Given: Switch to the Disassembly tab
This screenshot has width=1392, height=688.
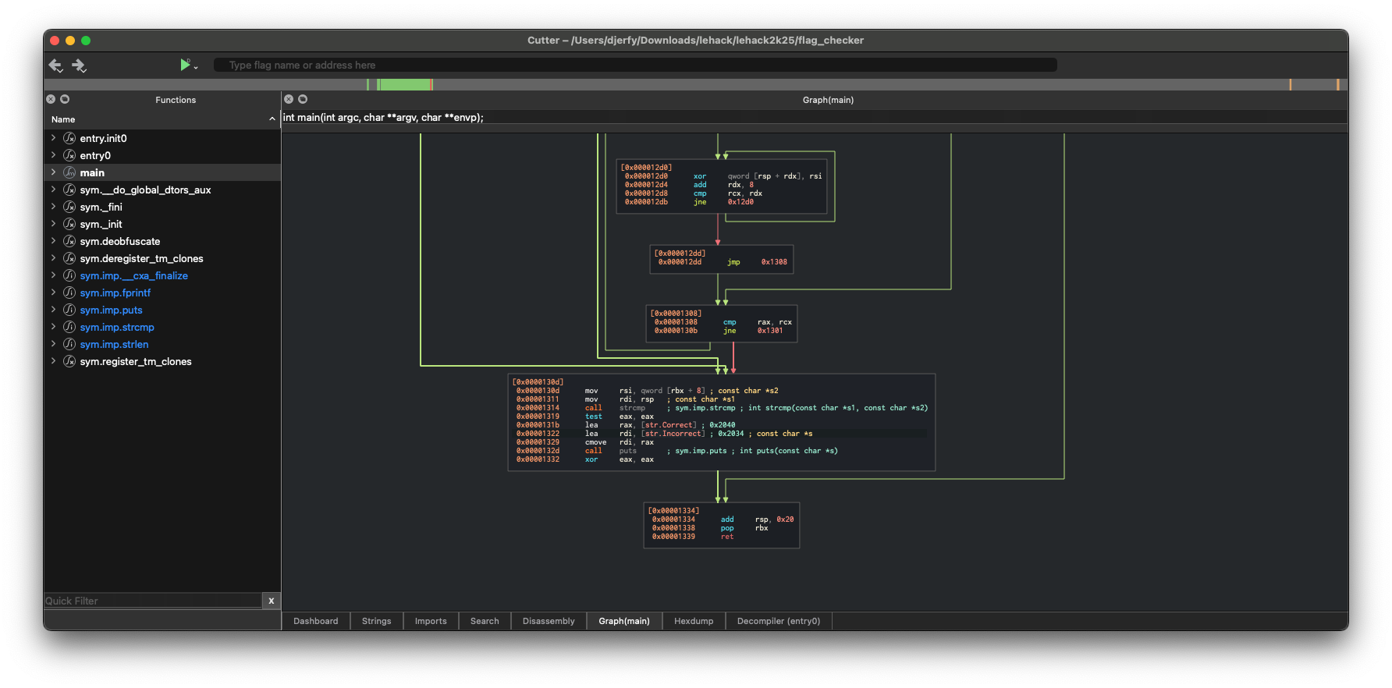Looking at the screenshot, I should 549,621.
